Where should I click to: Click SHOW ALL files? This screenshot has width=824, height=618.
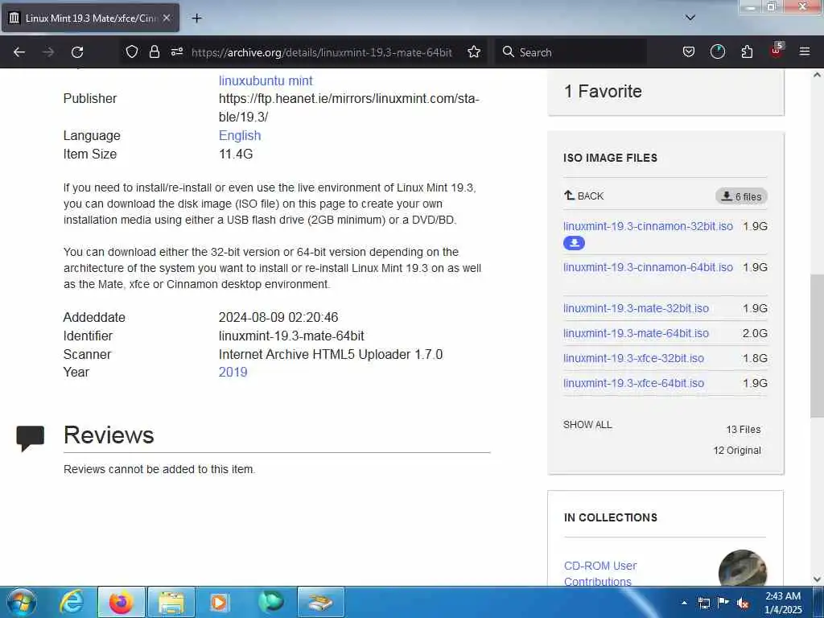click(x=587, y=425)
